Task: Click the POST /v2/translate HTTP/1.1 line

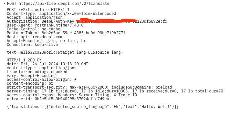Action: pyautogui.click(x=38, y=10)
